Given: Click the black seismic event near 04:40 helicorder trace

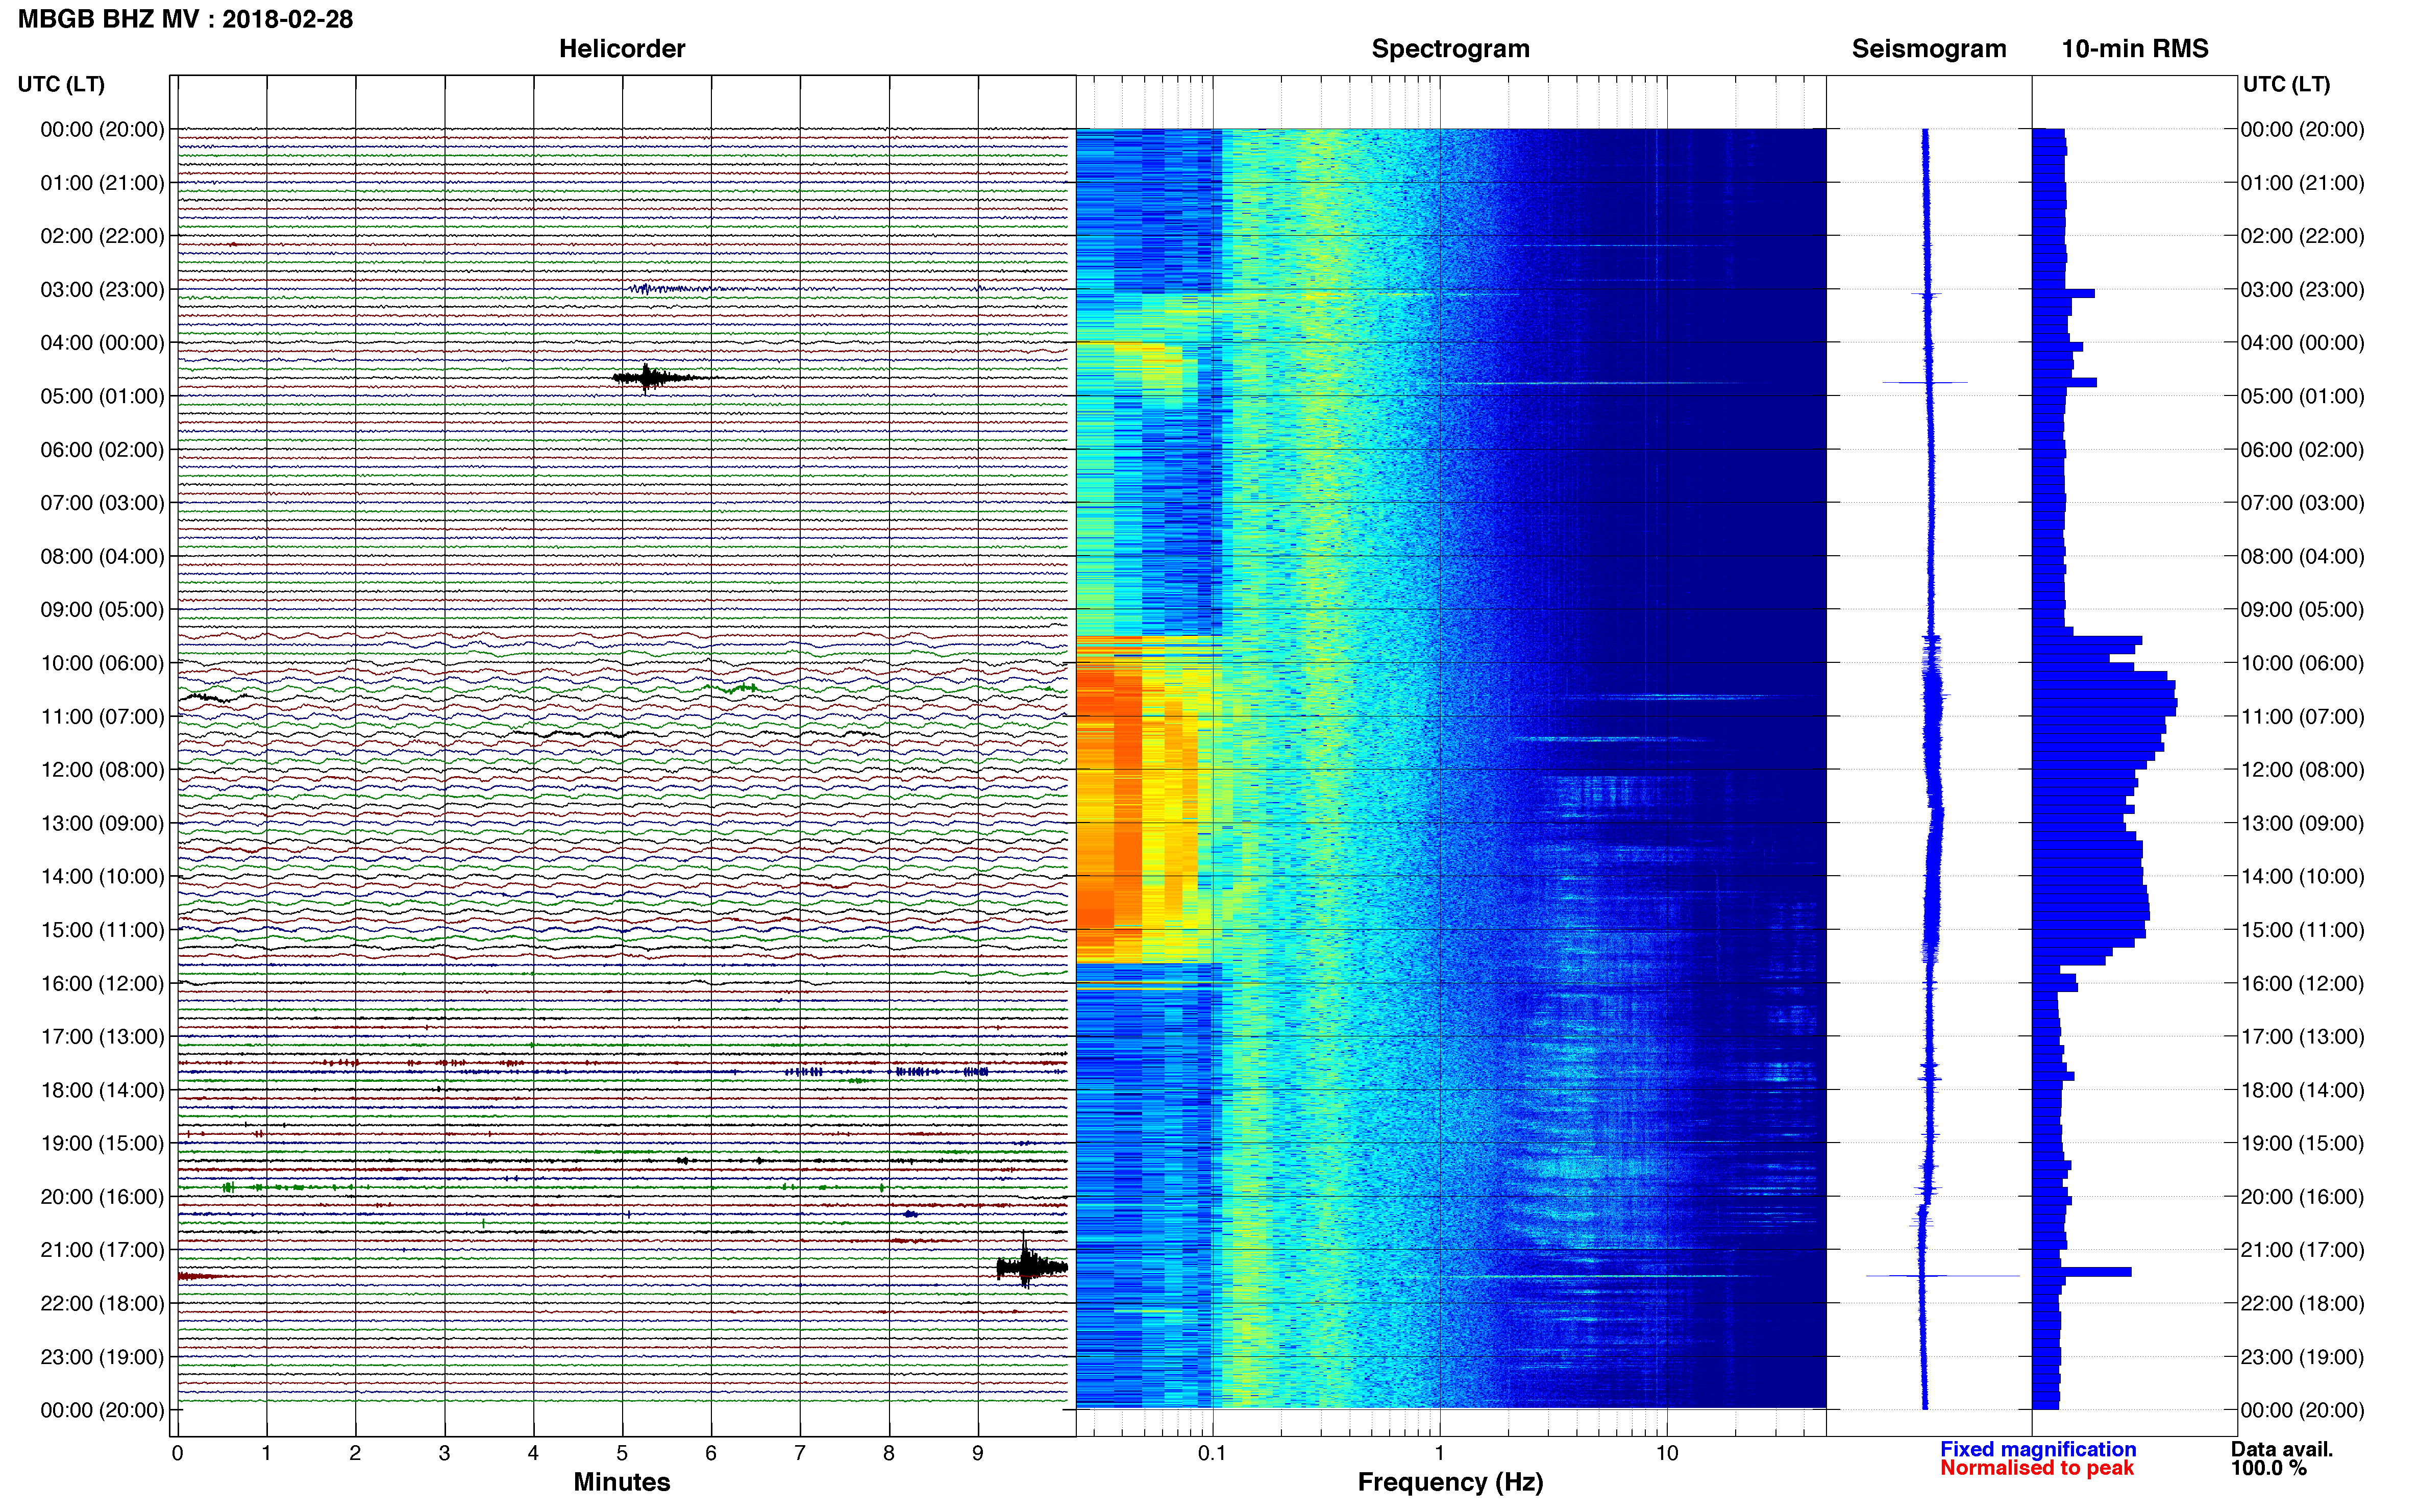Looking at the screenshot, I should click(x=655, y=377).
